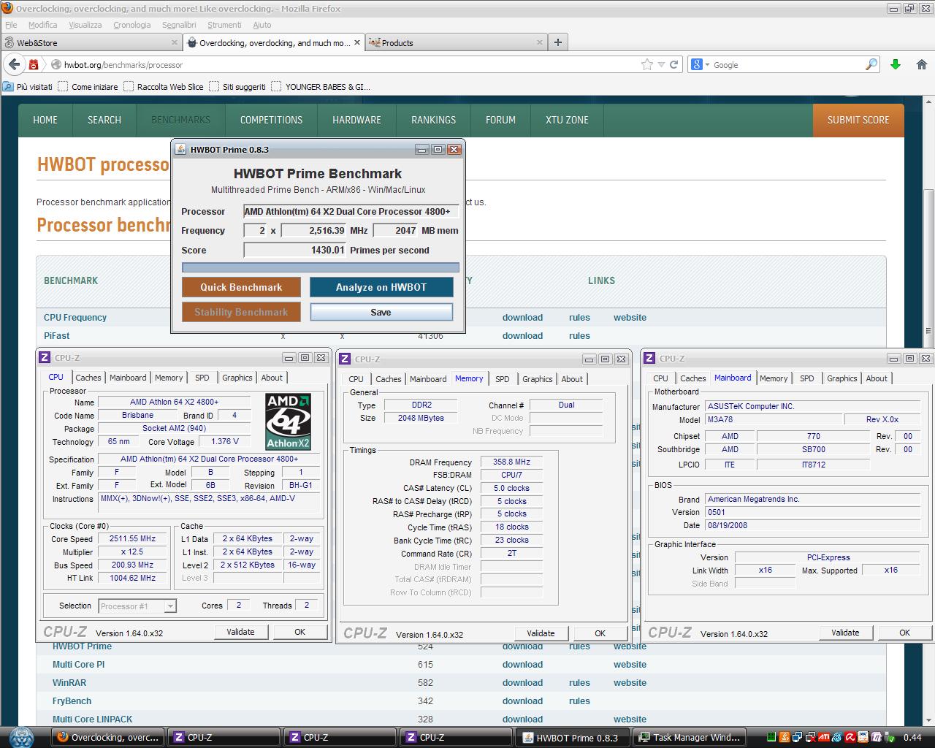935x748 pixels.
Task: Open Graphics tab in CPU-Z Mainboard window
Action: pos(842,378)
